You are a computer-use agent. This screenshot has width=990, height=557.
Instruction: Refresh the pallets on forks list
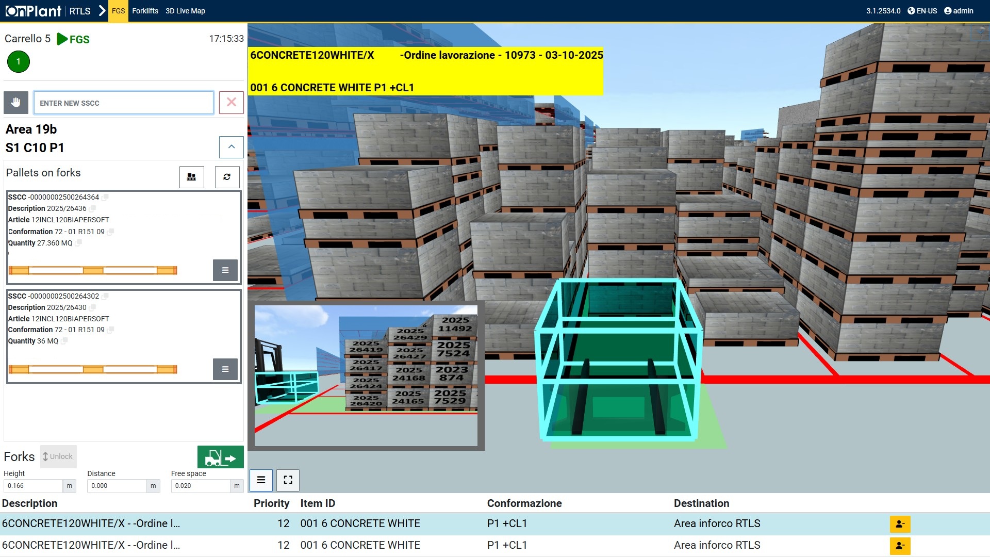[x=227, y=177]
